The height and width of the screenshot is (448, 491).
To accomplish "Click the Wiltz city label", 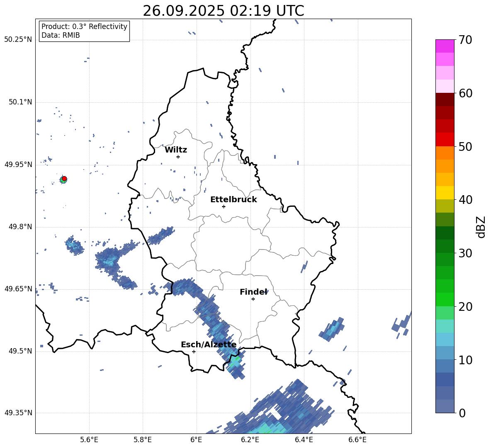I will 176,150.
